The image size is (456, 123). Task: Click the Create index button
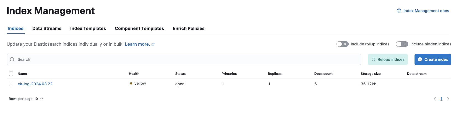click(433, 59)
